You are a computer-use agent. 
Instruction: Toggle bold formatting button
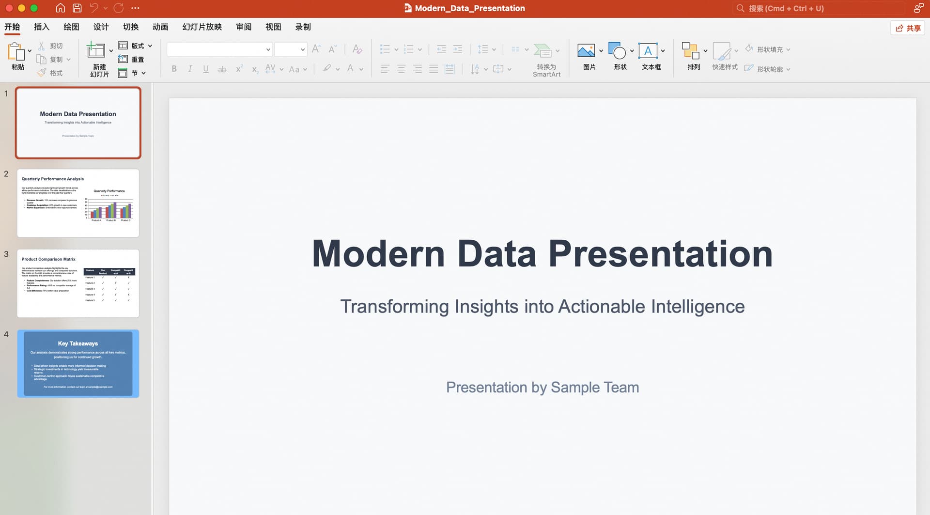pos(174,69)
